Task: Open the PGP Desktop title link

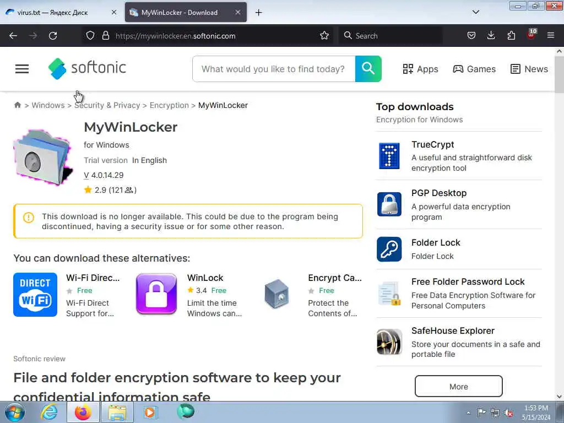Action: pos(439,193)
